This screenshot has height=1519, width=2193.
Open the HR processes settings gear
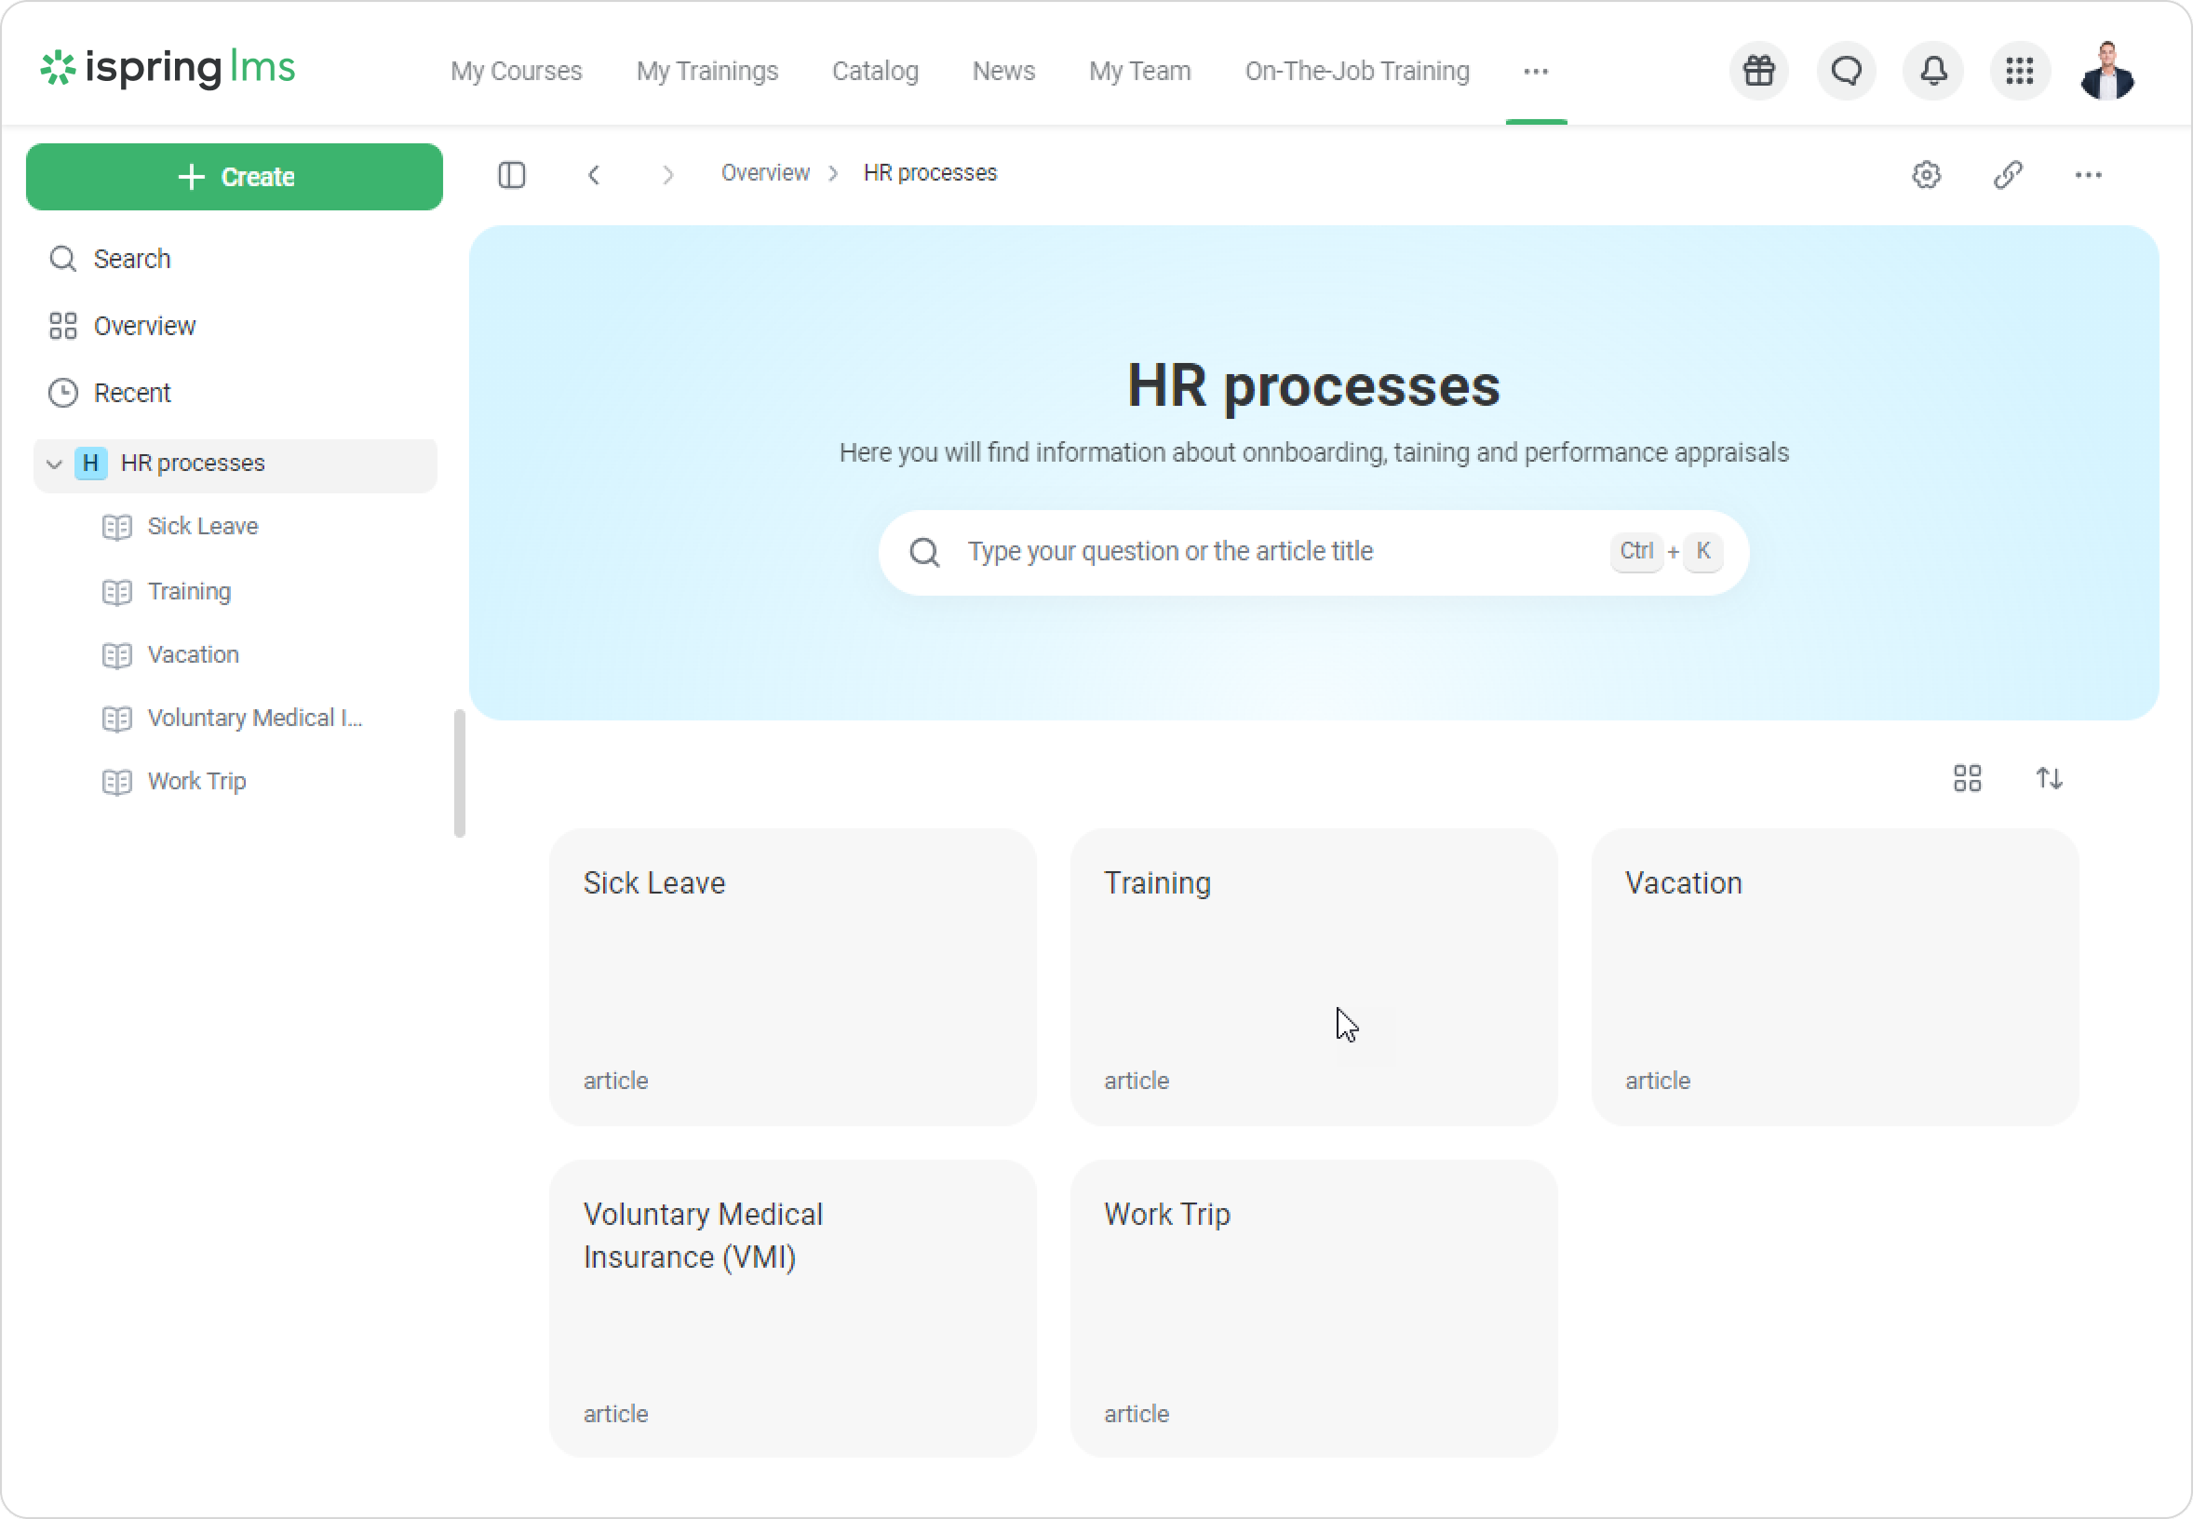[x=1926, y=175]
